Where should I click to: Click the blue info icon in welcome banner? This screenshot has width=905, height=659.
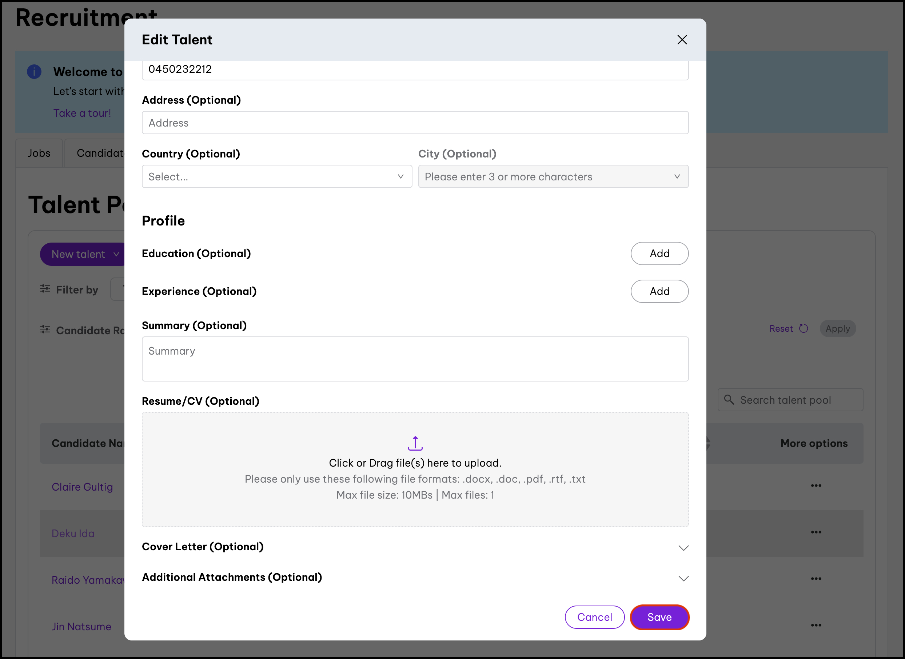click(34, 72)
